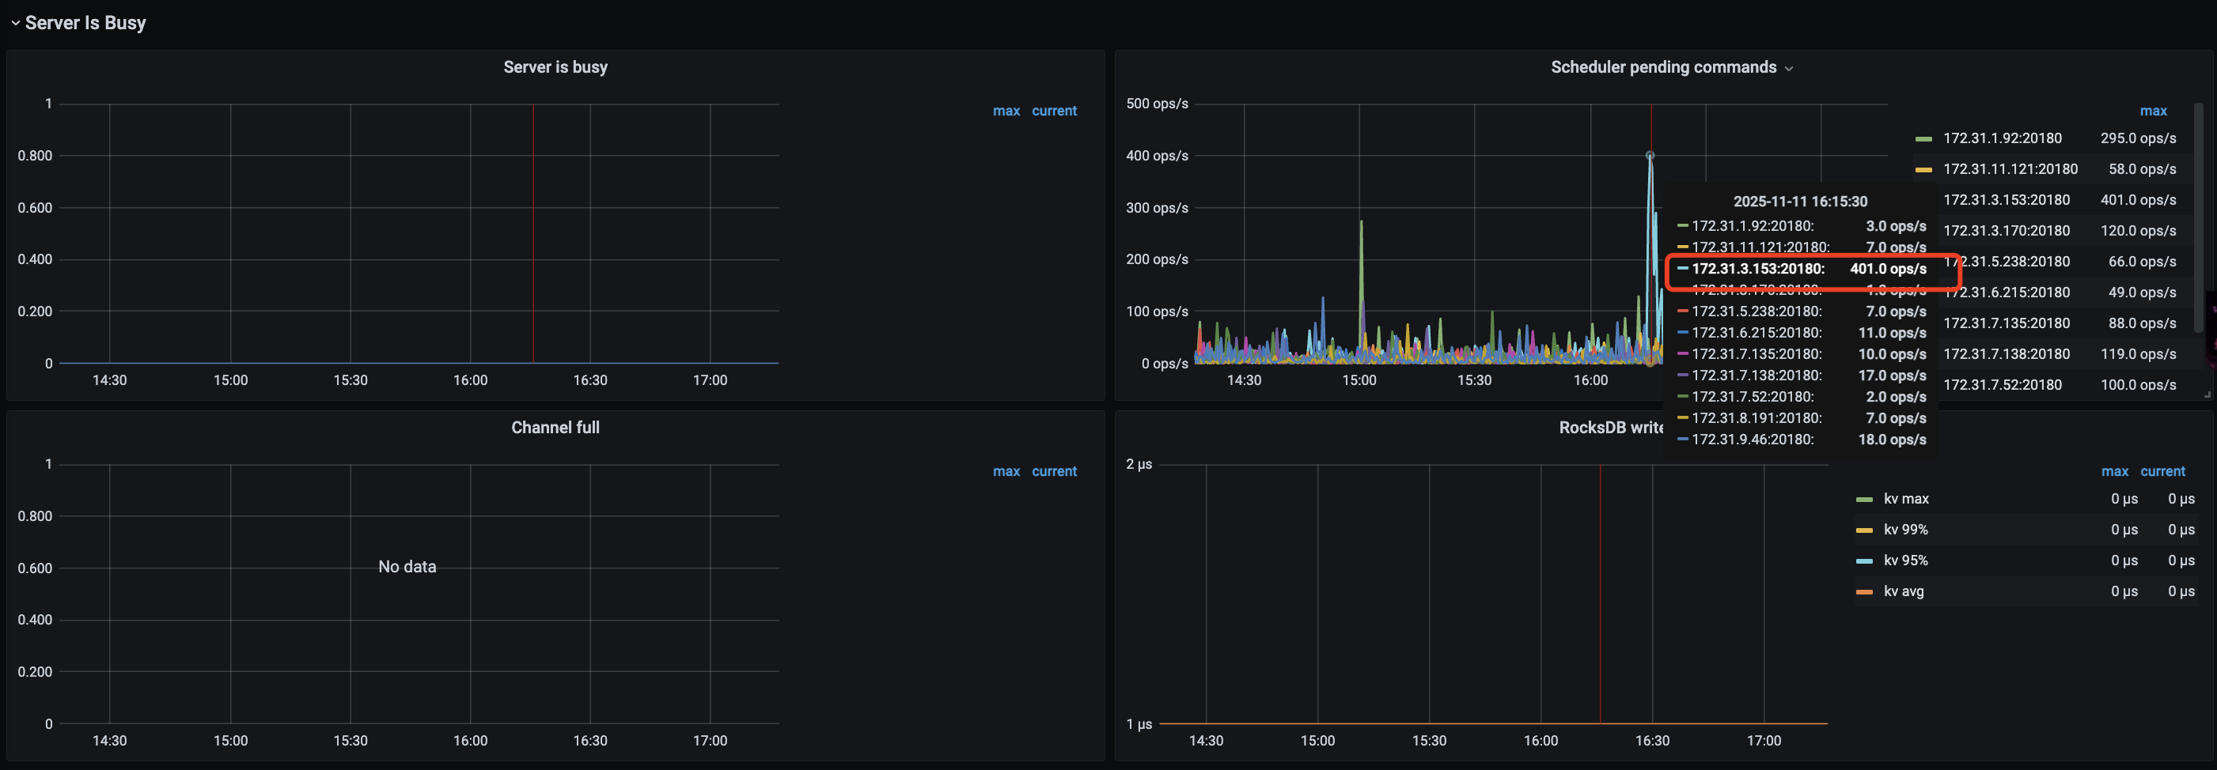This screenshot has width=2217, height=770.
Task: Sort RocksDB write legend by current column
Action: point(2162,471)
